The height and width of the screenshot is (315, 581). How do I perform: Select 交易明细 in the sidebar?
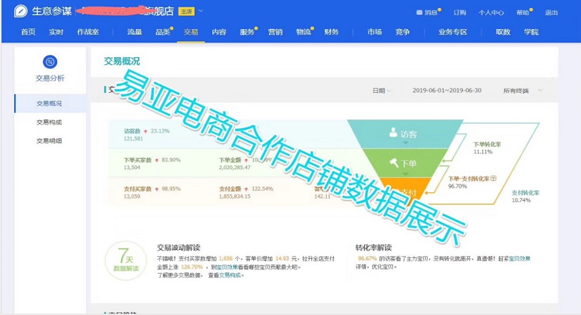point(49,141)
